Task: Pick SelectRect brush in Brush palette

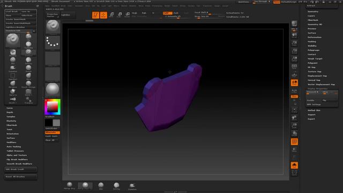Action: (13, 76)
